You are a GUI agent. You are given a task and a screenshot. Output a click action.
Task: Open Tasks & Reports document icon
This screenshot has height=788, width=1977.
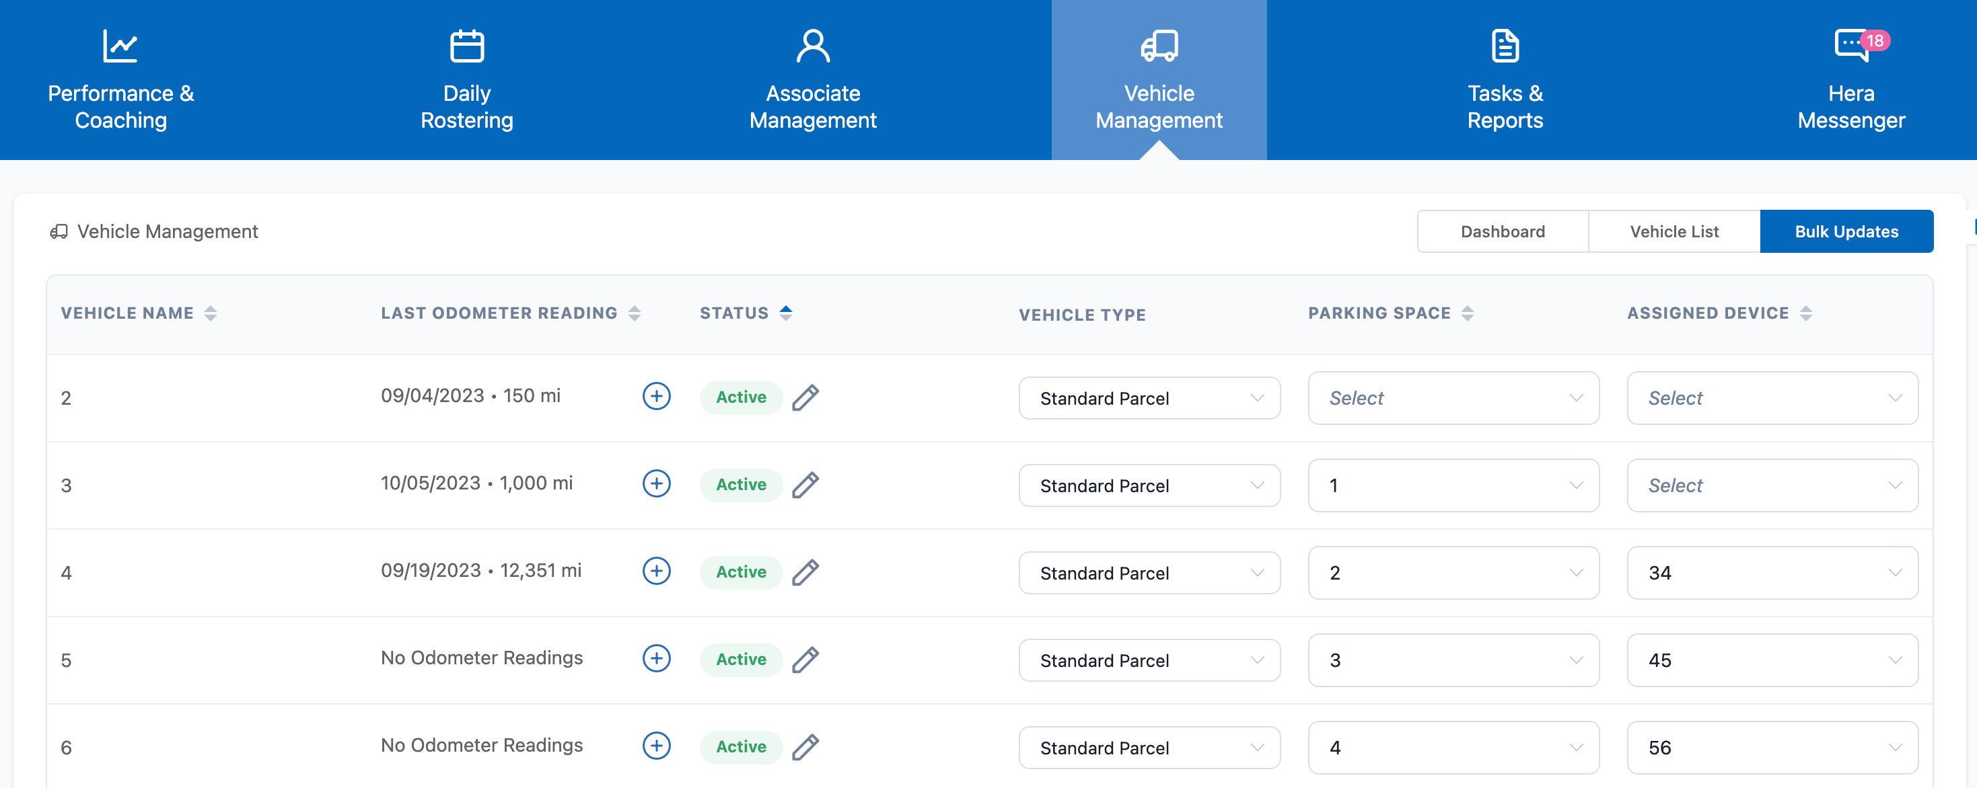[x=1504, y=46]
